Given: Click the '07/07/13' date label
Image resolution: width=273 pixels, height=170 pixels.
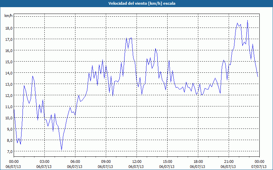Looking at the screenshot, I should [x=259, y=167].
